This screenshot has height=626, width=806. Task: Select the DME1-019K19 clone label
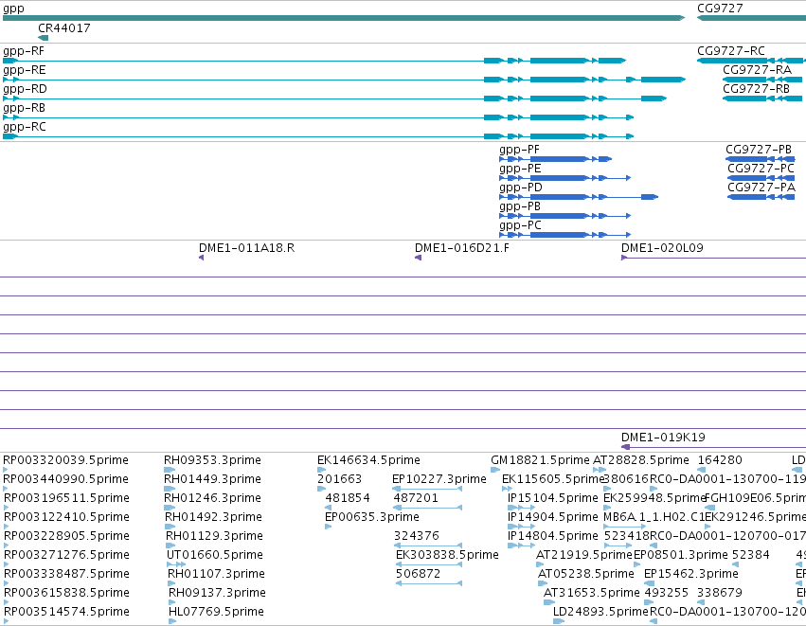tap(663, 438)
